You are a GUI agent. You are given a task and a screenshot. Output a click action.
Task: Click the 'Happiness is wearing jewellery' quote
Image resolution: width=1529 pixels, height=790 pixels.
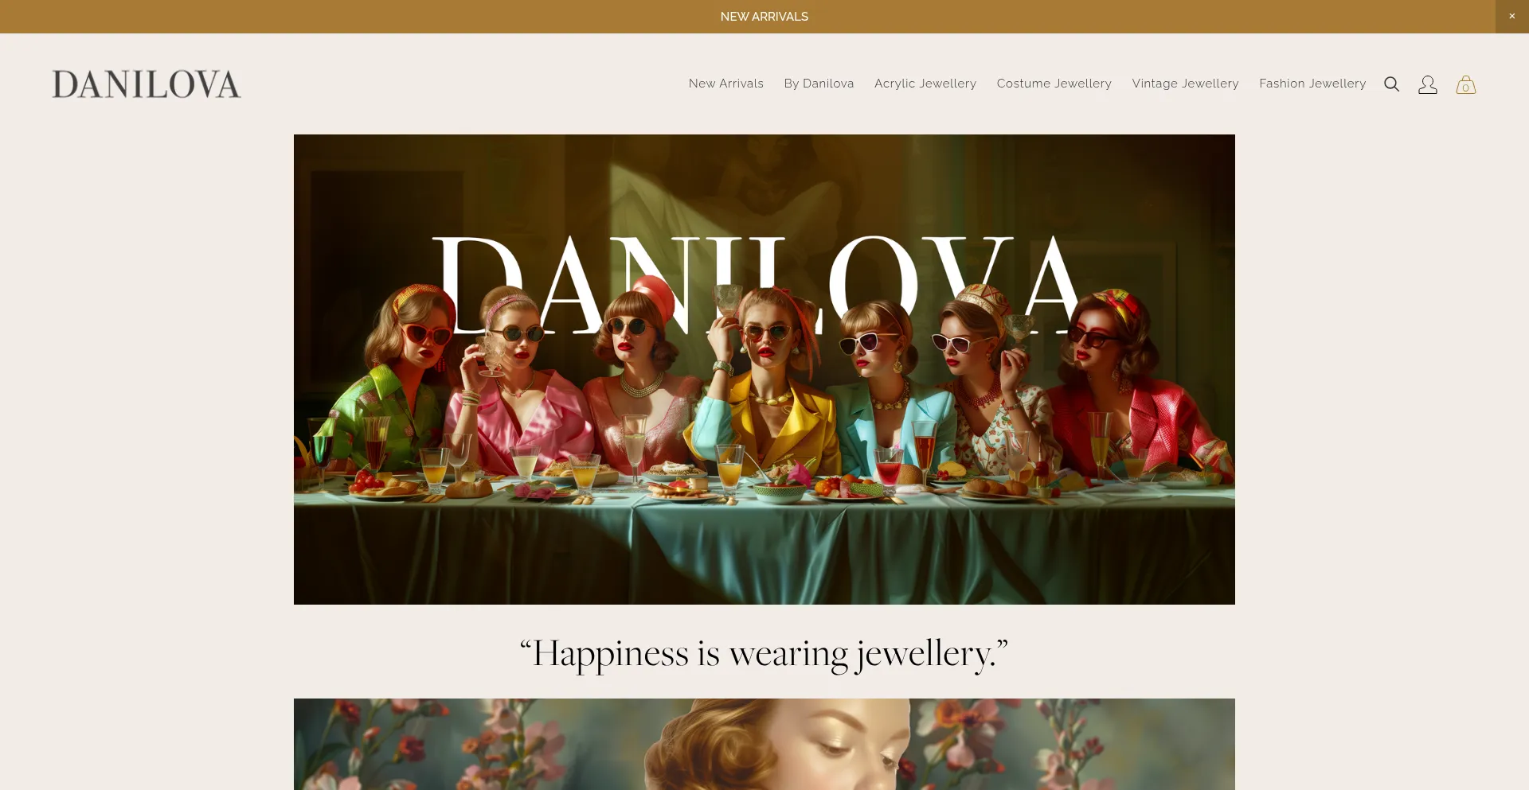(764, 655)
